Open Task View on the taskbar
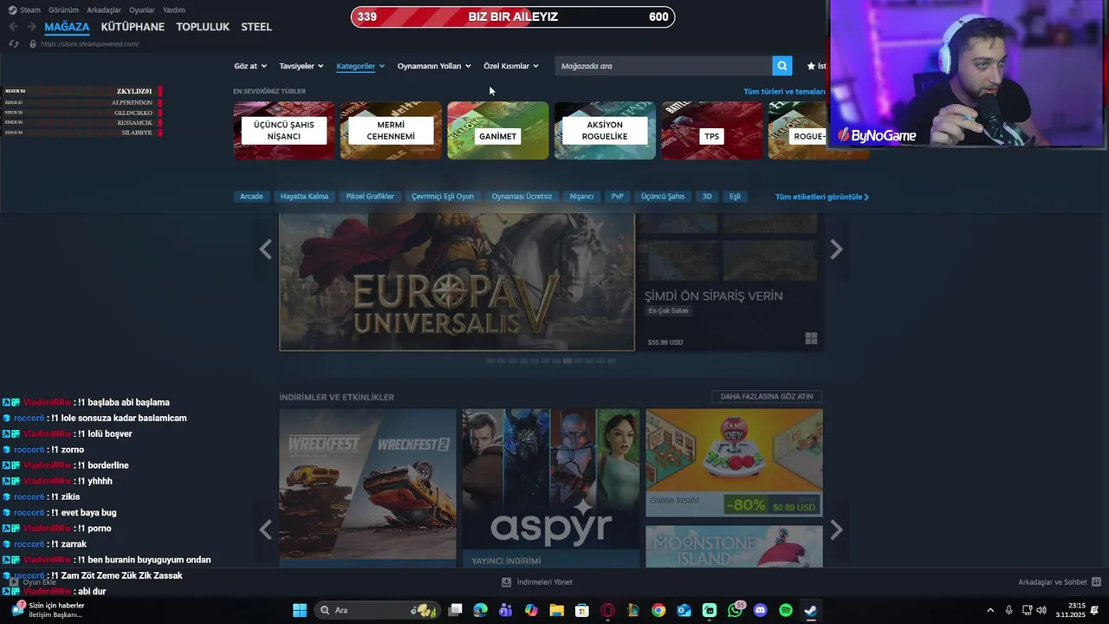The height and width of the screenshot is (624, 1109). (455, 610)
